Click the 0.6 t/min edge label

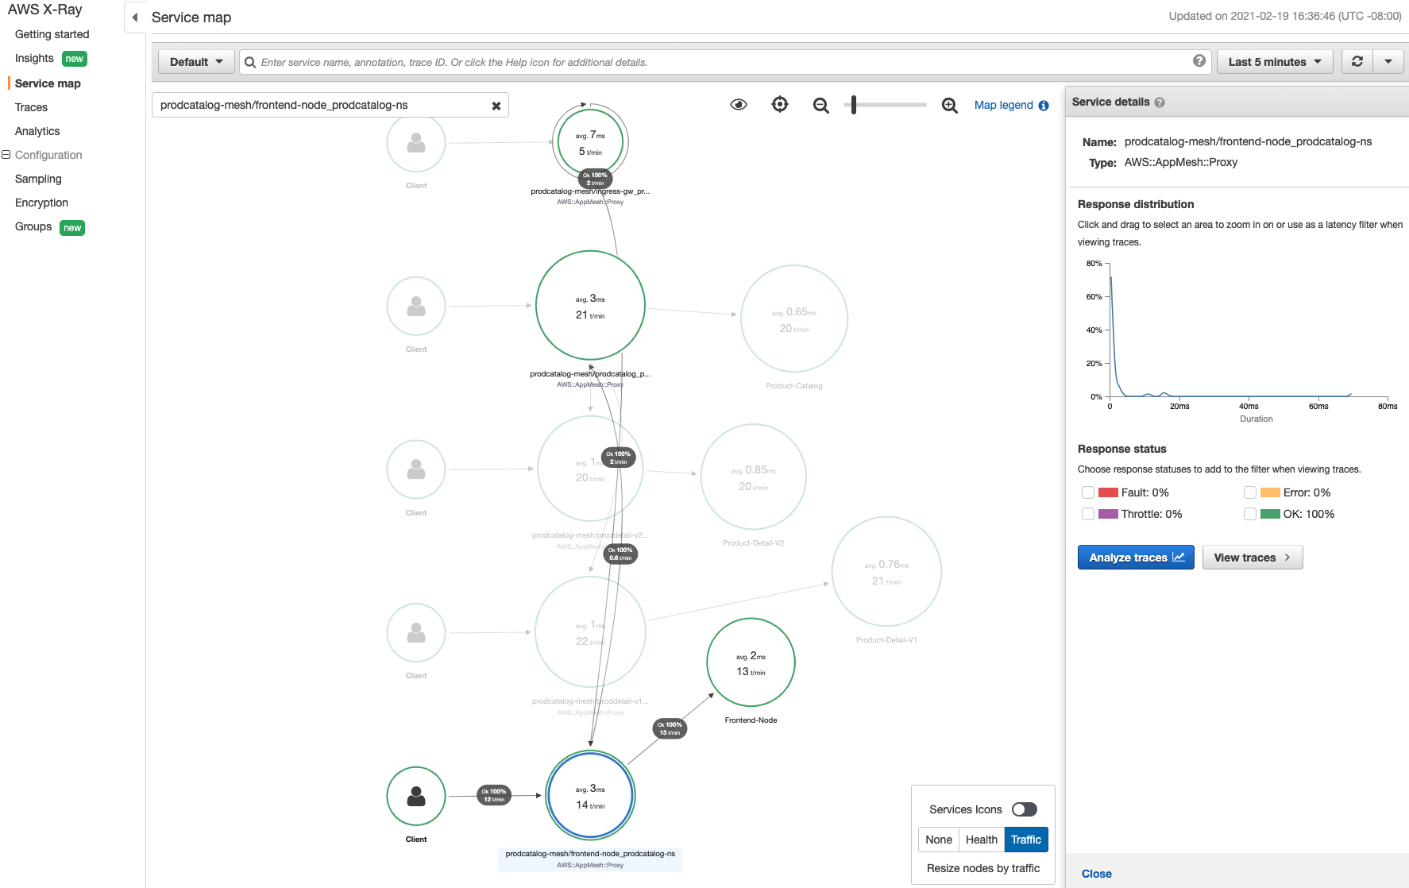click(x=620, y=554)
